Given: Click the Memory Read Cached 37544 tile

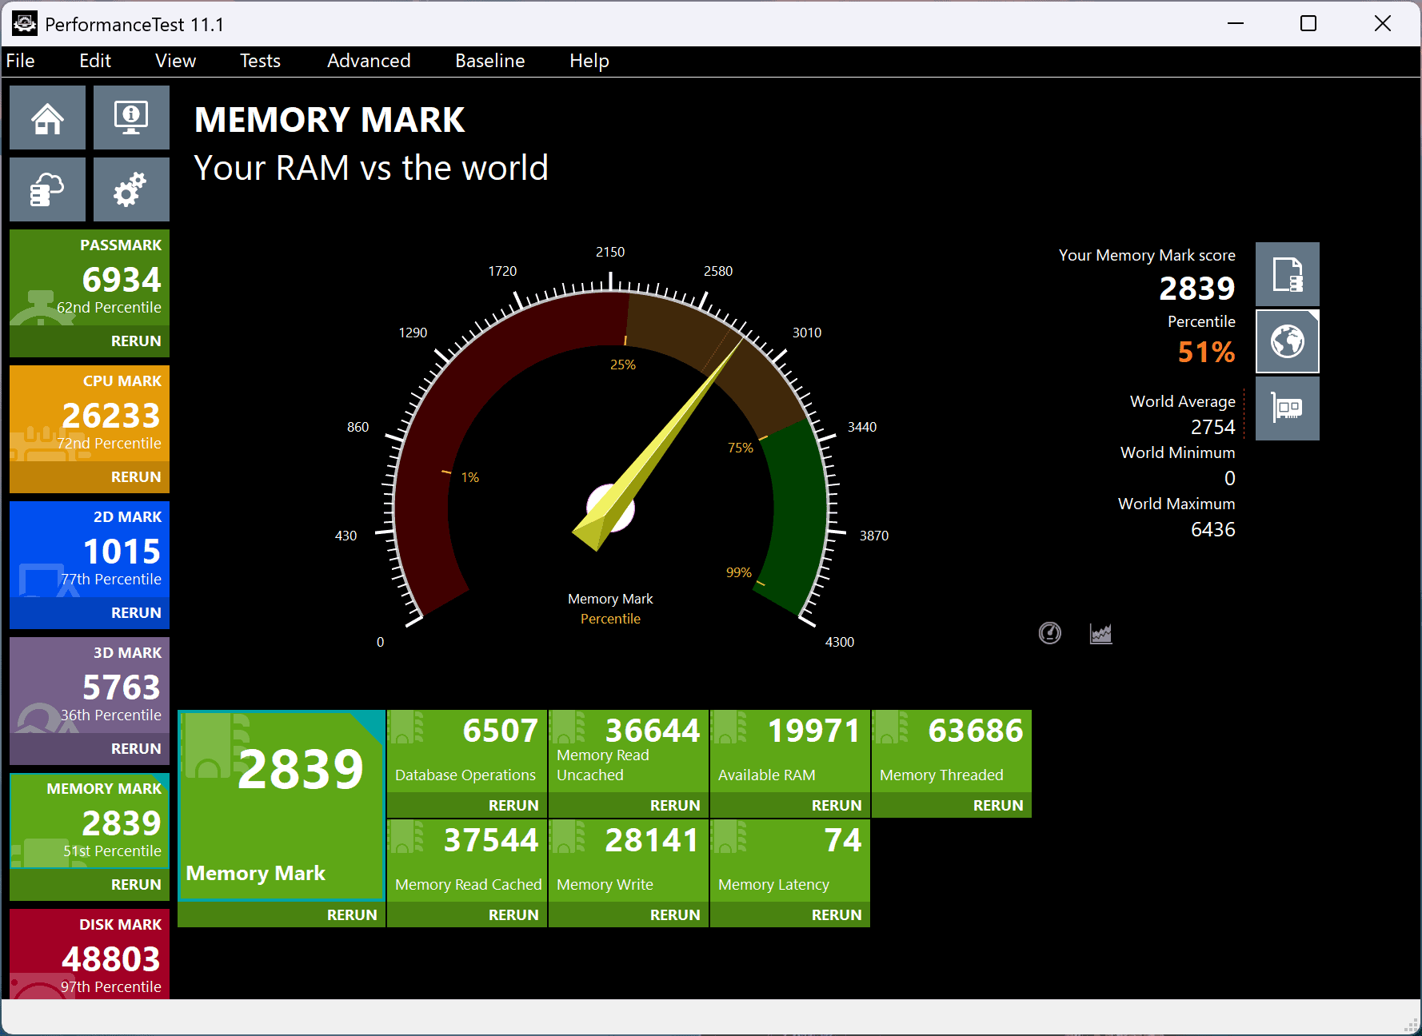Looking at the screenshot, I should click(x=467, y=861).
